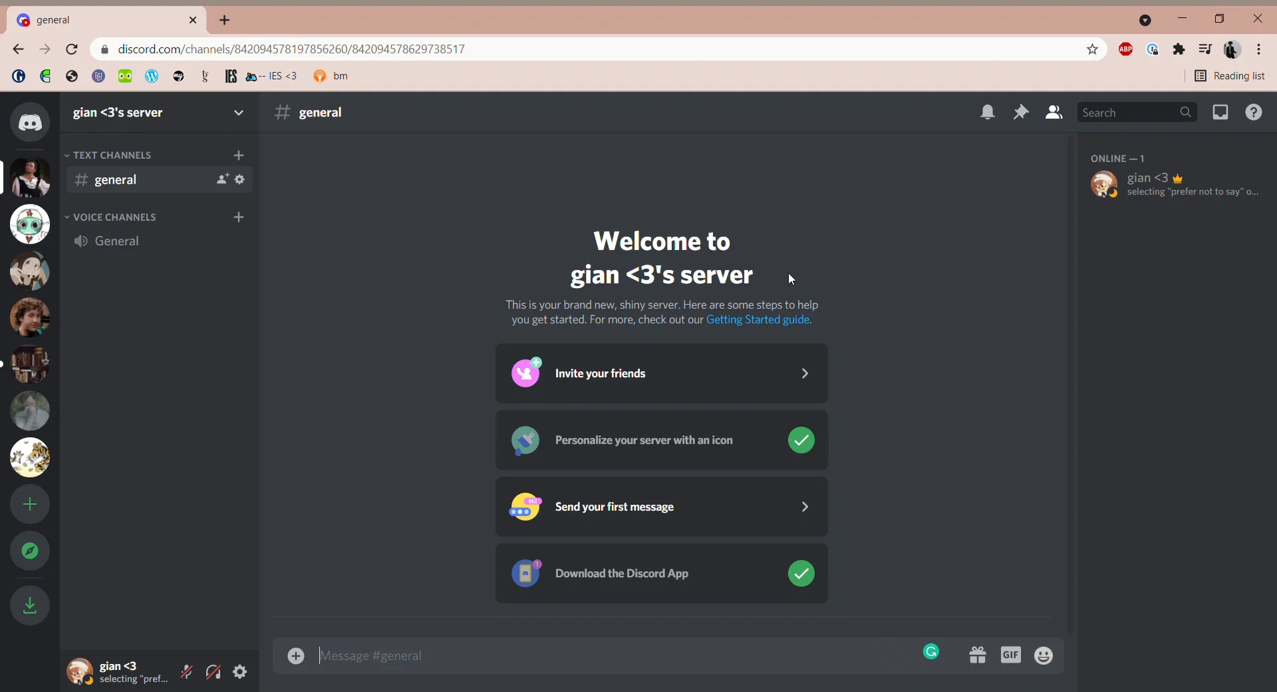Open Nitro gift icon in message bar

pyautogui.click(x=978, y=656)
